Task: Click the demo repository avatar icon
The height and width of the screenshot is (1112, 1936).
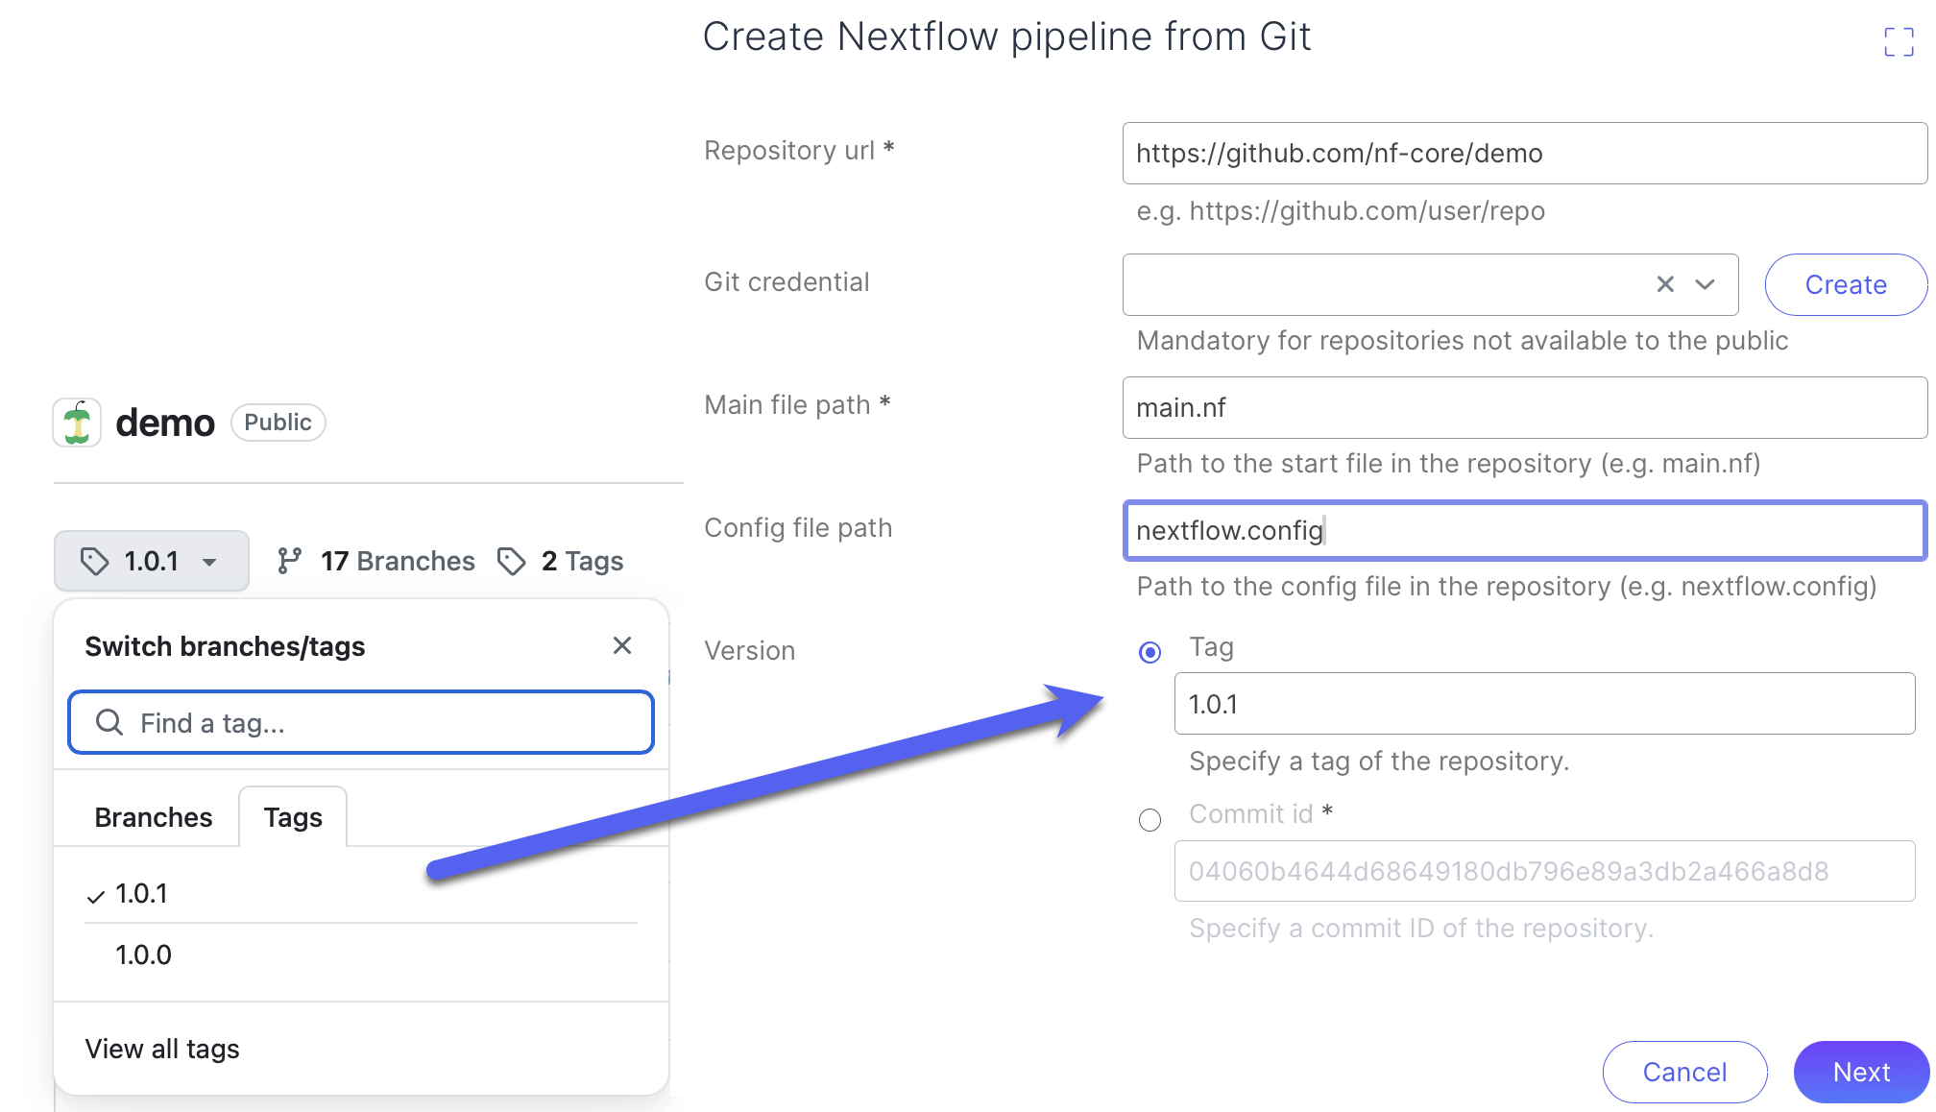Action: coord(77,423)
